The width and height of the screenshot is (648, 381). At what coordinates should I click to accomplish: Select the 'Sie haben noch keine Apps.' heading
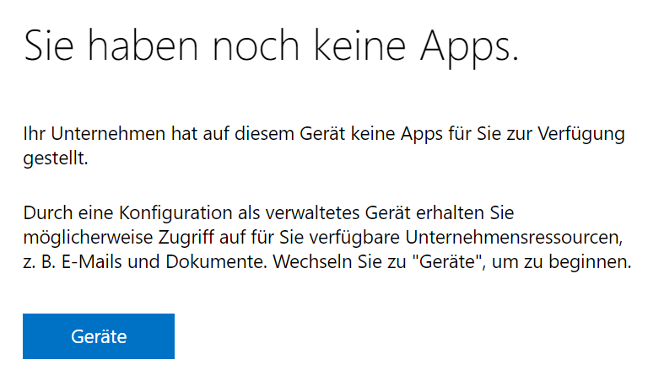pos(271,47)
